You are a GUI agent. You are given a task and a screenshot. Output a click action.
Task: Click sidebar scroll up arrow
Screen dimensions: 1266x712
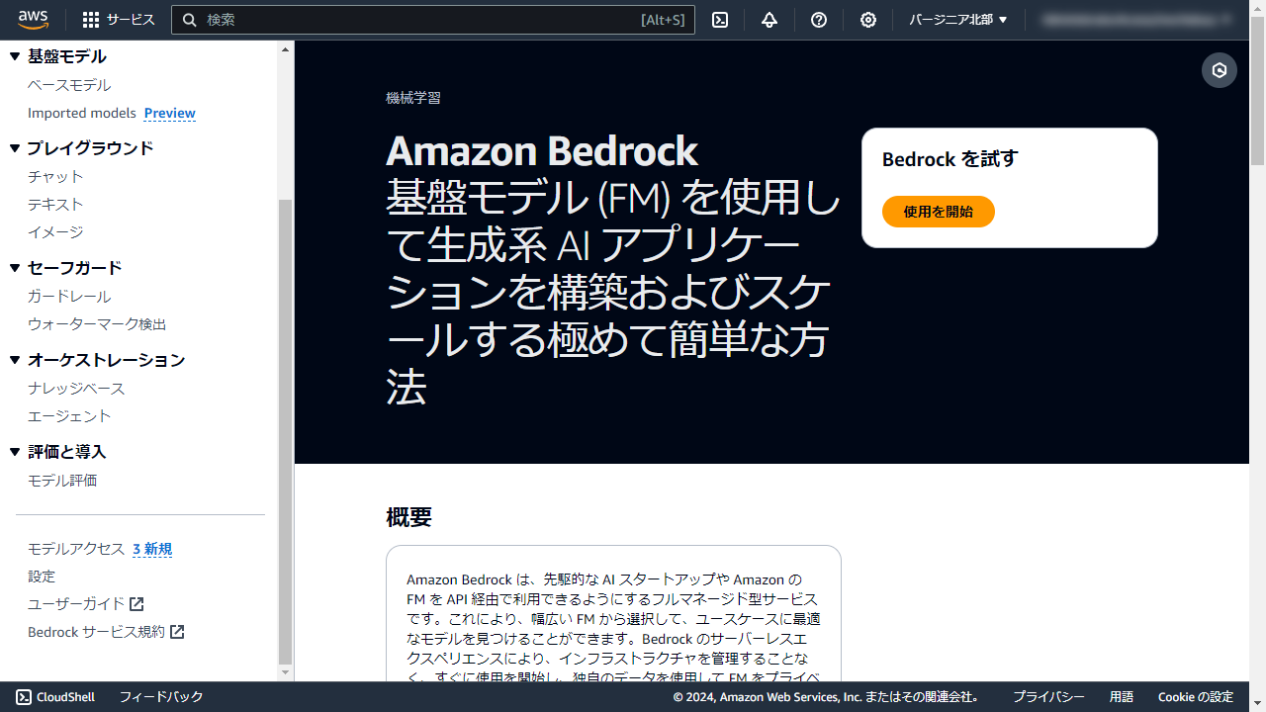[285, 48]
